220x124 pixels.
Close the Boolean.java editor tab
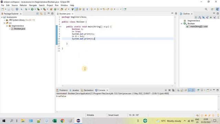pos(73,14)
